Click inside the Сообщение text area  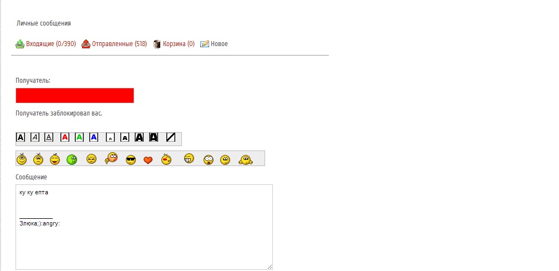(x=144, y=227)
